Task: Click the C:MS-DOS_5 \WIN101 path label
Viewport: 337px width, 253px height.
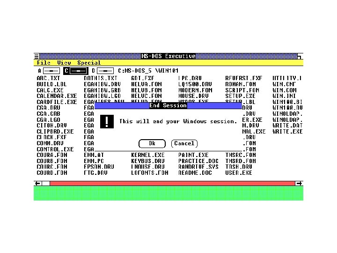Action: [148, 71]
